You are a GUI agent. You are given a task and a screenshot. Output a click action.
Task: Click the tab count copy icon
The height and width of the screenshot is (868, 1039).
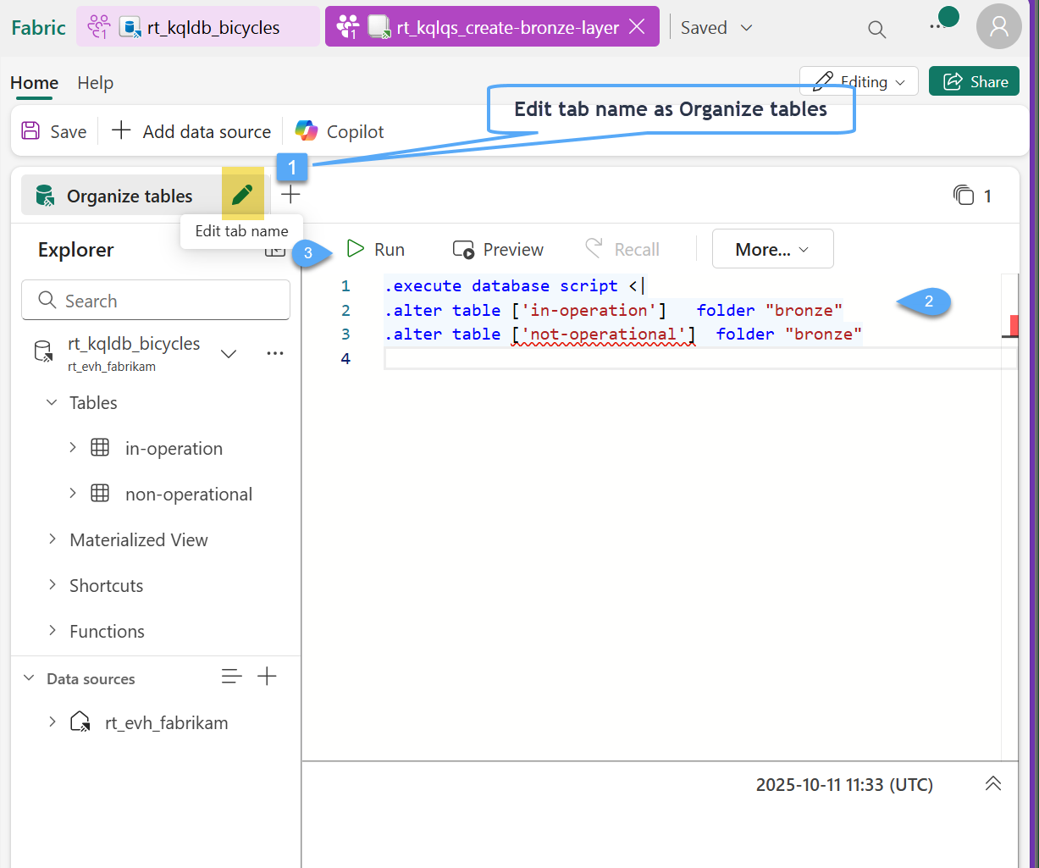click(964, 196)
